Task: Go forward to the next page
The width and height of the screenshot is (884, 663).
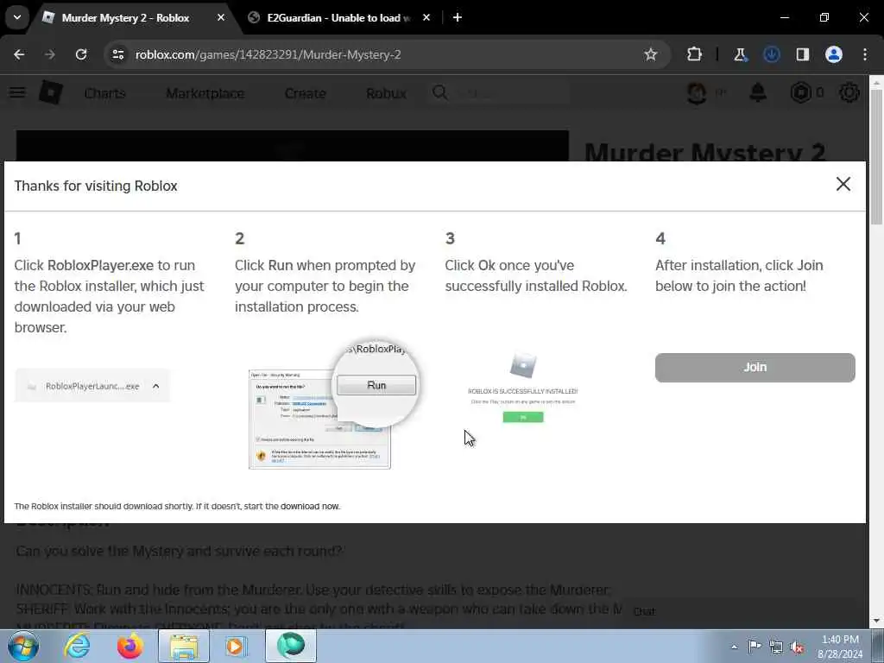Action: point(49,54)
